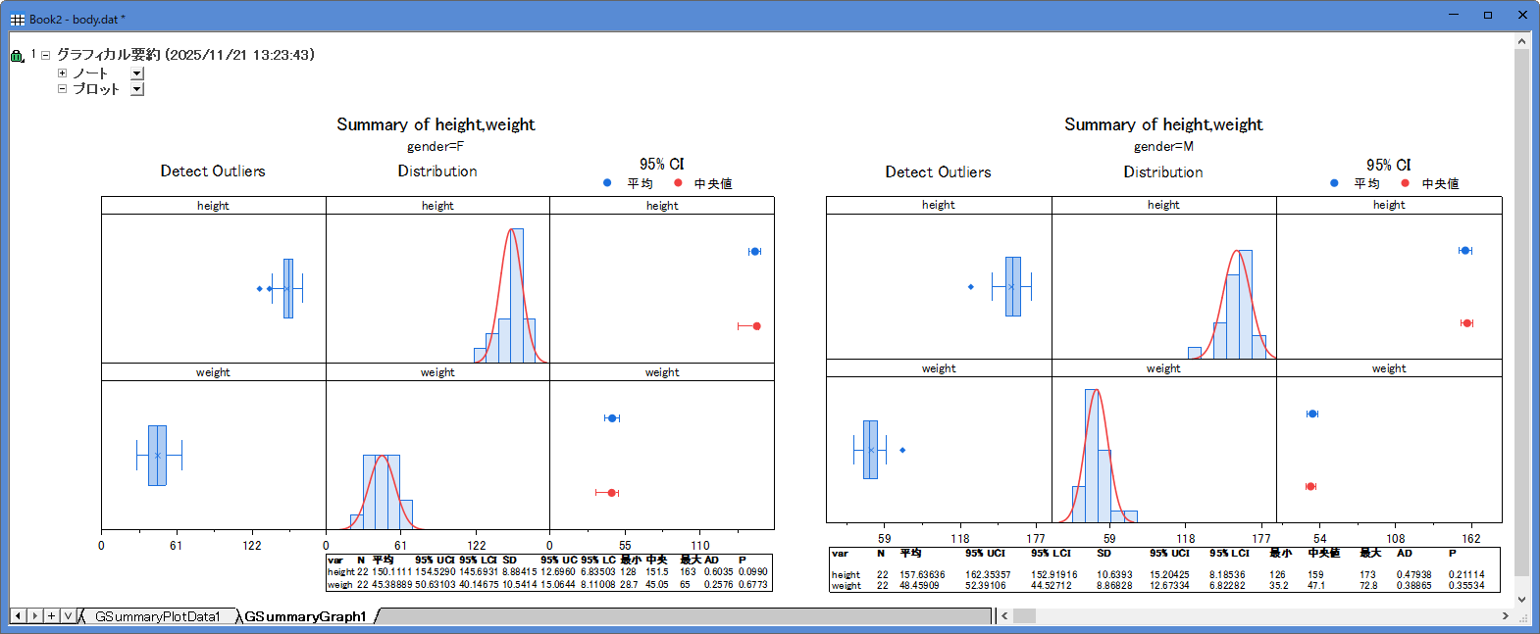The height and width of the screenshot is (634, 1540).
Task: Open the sheet list with the V button
Action: pyautogui.click(x=68, y=615)
